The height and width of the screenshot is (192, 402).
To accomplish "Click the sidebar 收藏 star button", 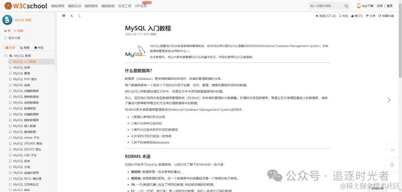I will (x=18, y=31).
